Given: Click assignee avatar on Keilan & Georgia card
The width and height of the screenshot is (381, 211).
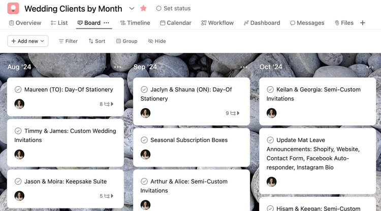Looking at the screenshot, I should click(272, 113).
